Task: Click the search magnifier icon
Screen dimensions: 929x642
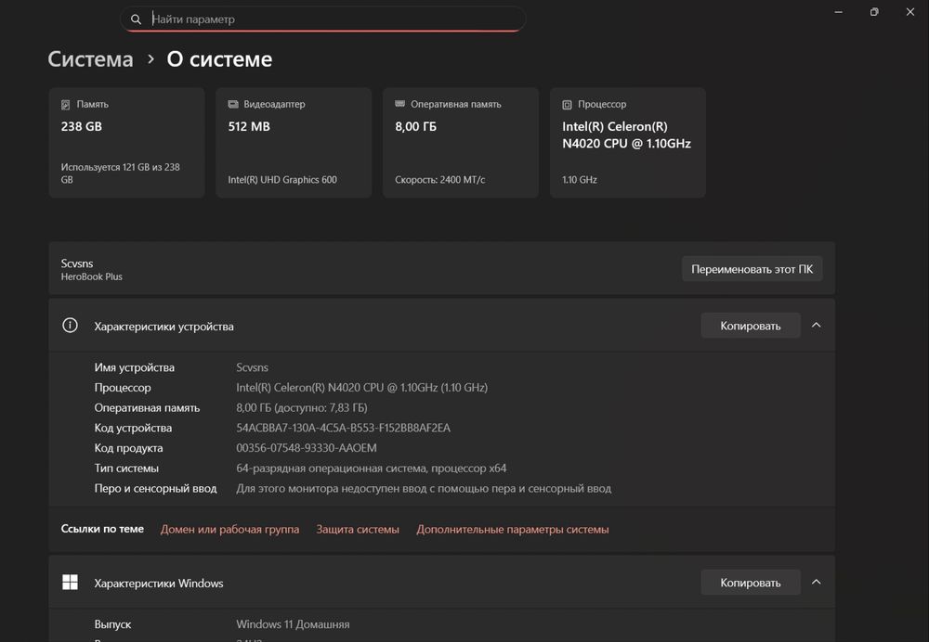Action: coord(137,19)
